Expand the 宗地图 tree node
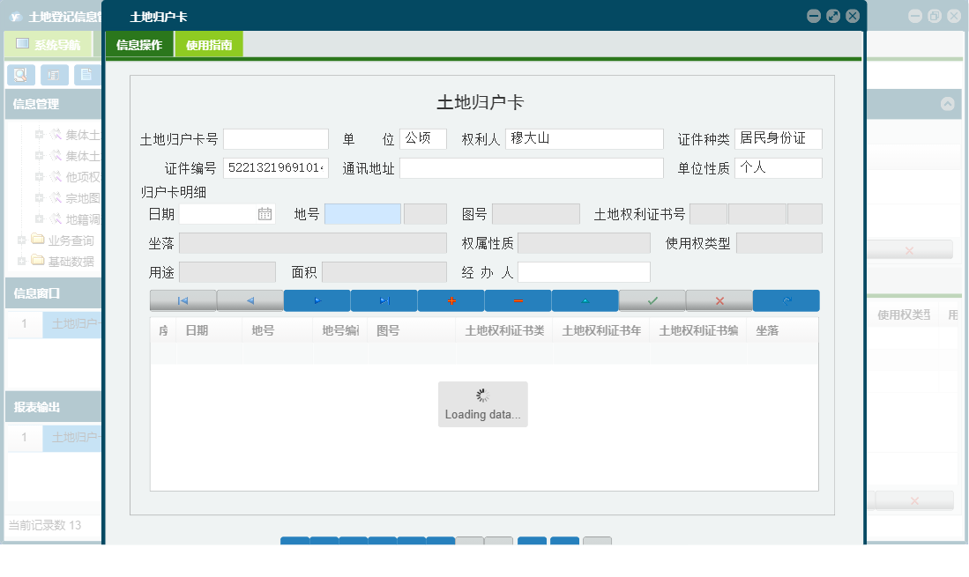 (39, 197)
